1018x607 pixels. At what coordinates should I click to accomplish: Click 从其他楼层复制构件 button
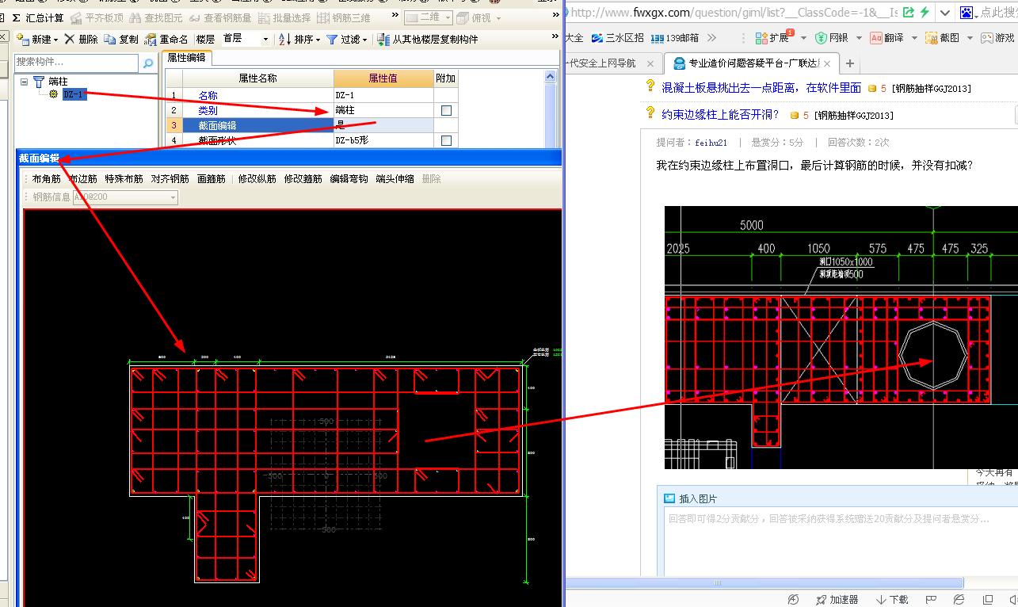click(x=428, y=39)
